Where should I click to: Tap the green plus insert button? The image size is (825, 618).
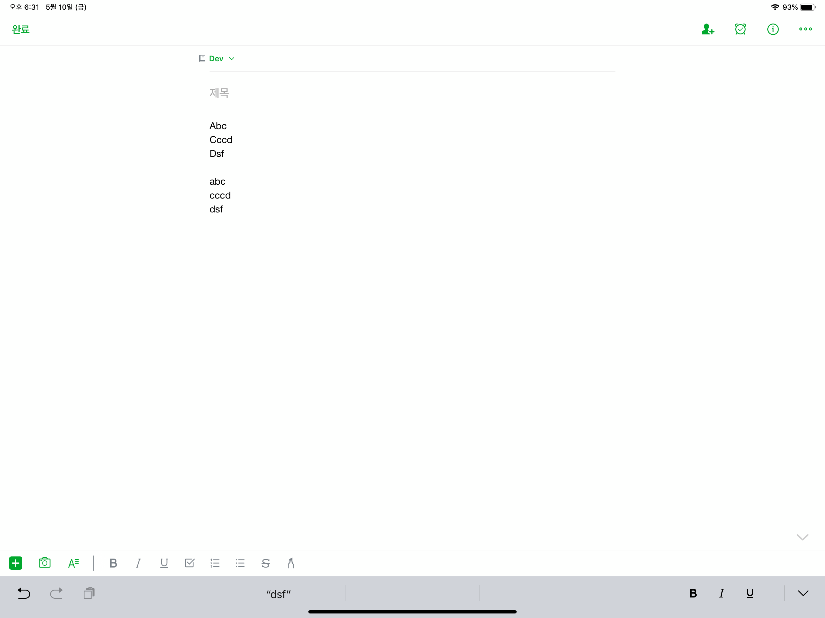(x=16, y=563)
